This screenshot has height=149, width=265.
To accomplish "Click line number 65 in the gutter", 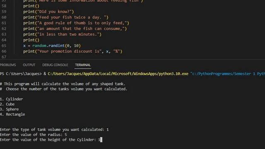I will pos(4,46).
